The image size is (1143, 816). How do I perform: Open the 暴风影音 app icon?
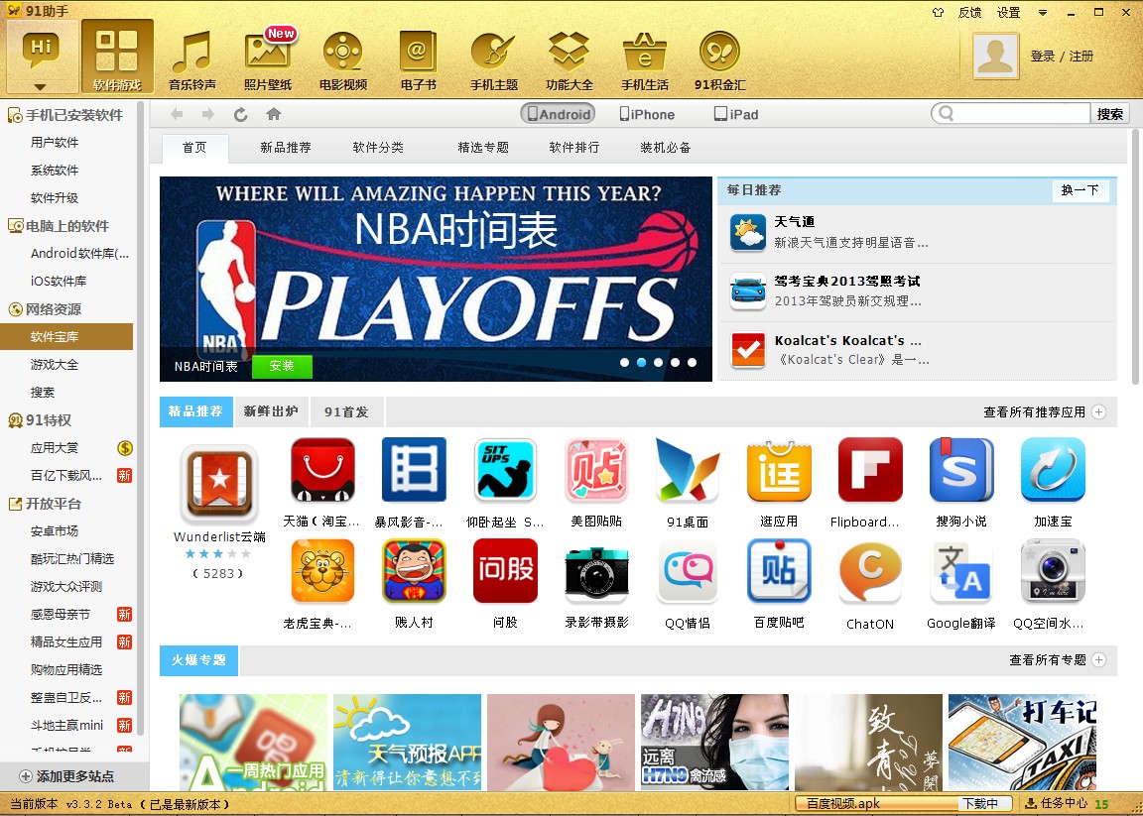point(414,470)
